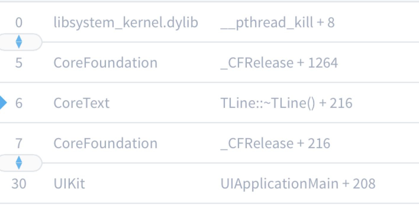Expand hidden frames between 0 and 5

[19, 42]
